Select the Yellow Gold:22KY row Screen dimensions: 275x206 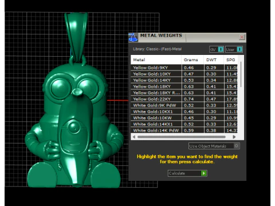click(184, 99)
